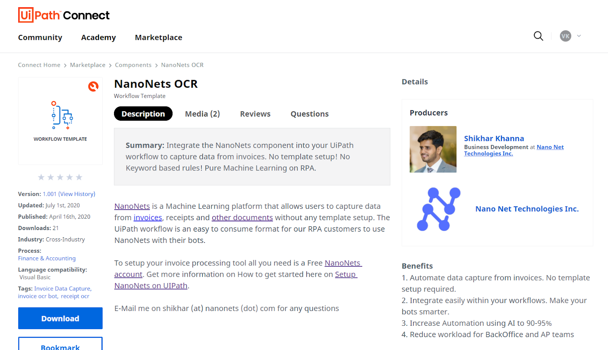This screenshot has width=608, height=350.
Task: Go to Components in the breadcrumb
Action: pos(133,65)
